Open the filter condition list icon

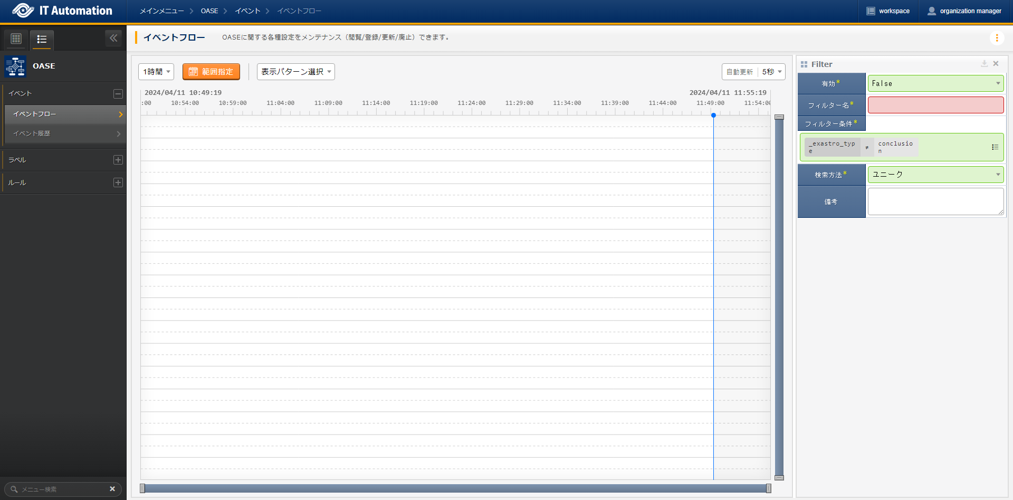click(995, 147)
